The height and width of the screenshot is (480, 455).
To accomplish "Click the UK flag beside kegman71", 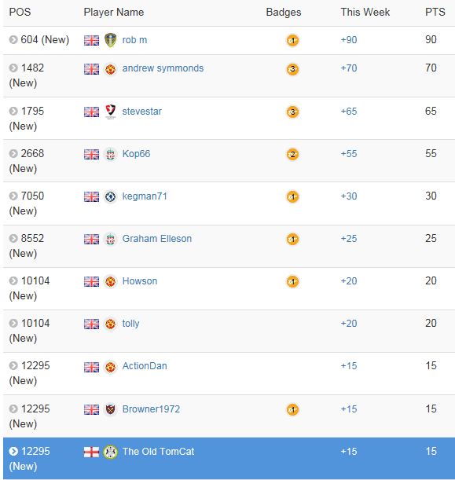I will [92, 196].
